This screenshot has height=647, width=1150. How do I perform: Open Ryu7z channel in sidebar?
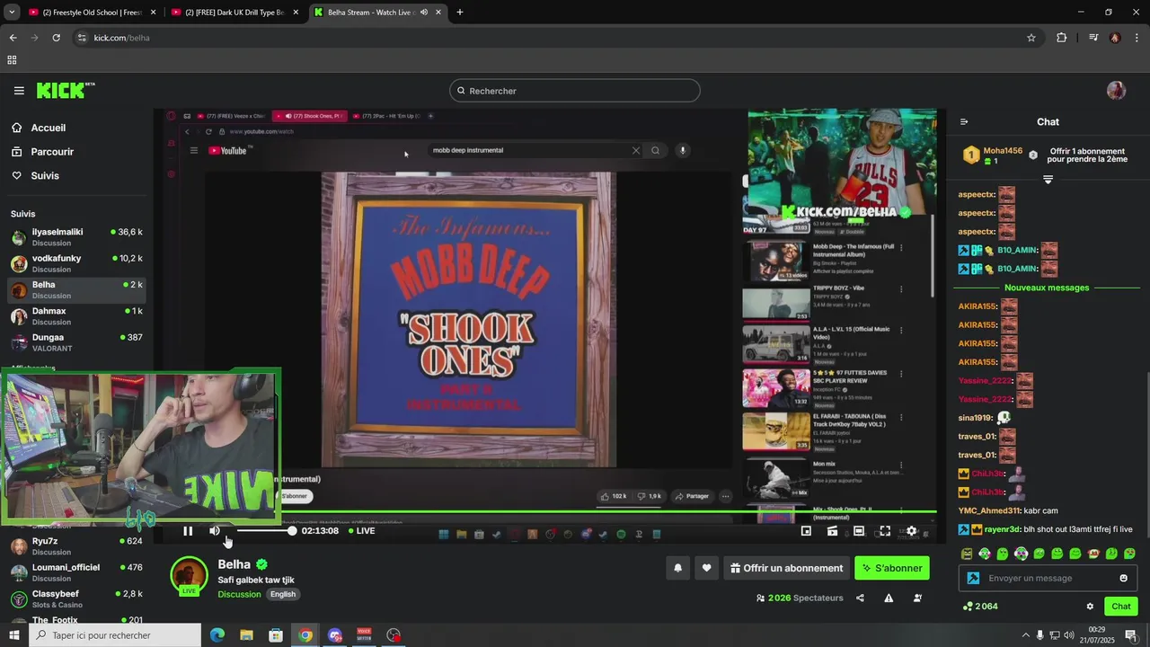76,546
